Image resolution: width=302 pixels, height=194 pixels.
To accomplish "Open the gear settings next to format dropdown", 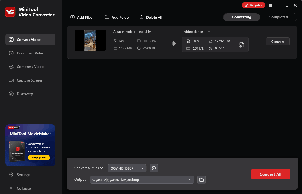I will (154, 168).
